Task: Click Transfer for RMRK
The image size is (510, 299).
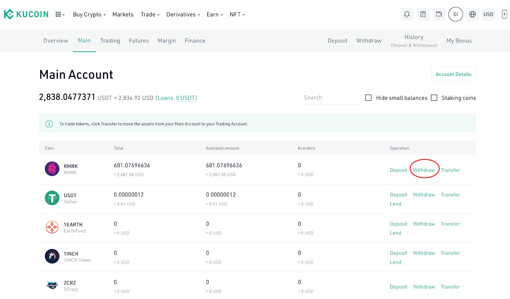Action: coord(450,170)
